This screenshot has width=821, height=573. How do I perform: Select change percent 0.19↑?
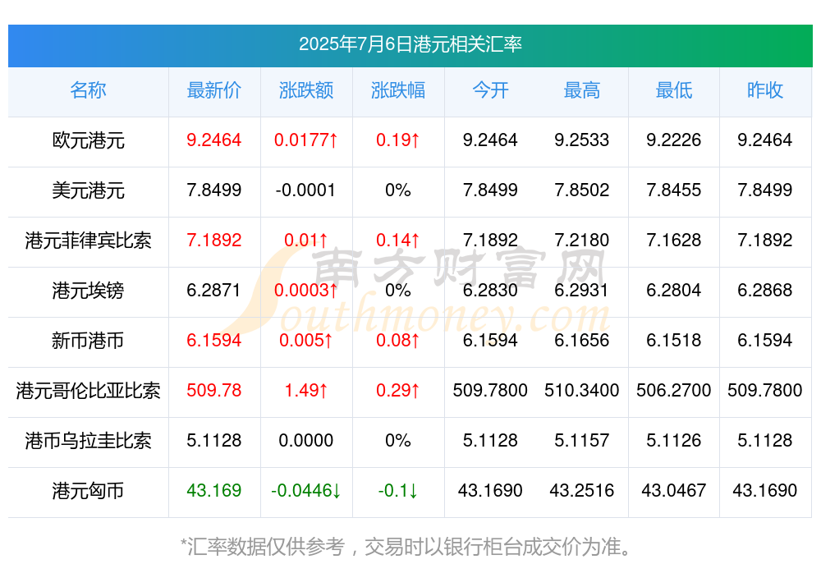398,140
